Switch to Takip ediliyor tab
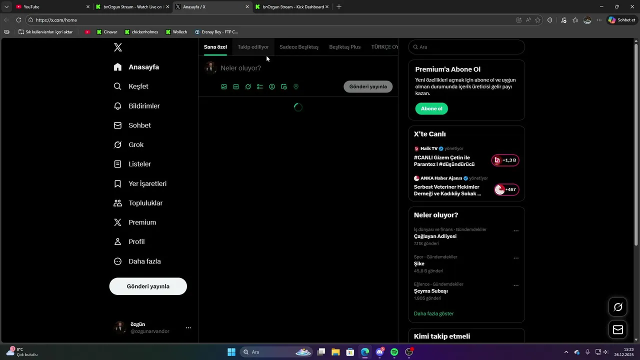This screenshot has height=360, width=640. point(253,47)
